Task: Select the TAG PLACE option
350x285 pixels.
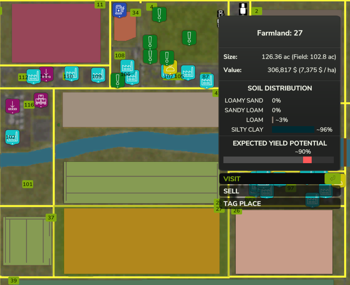Action: point(280,203)
